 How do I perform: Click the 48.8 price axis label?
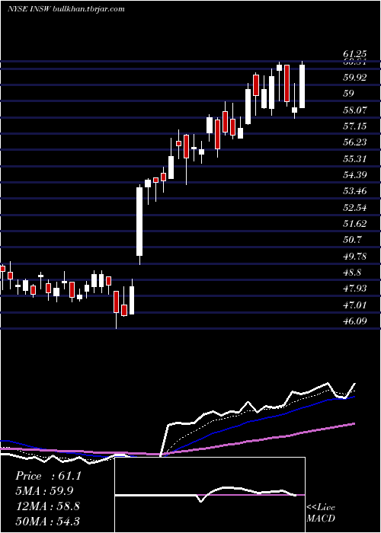pyautogui.click(x=352, y=273)
